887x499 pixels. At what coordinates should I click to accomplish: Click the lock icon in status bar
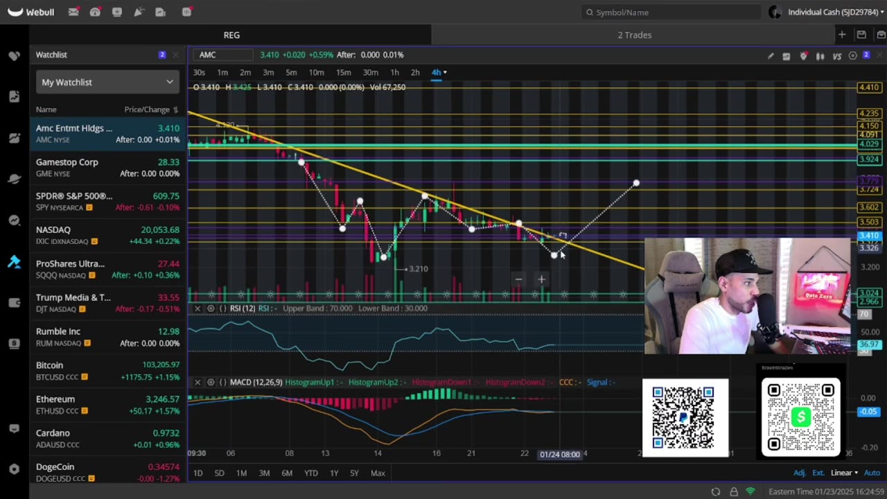[734, 491]
